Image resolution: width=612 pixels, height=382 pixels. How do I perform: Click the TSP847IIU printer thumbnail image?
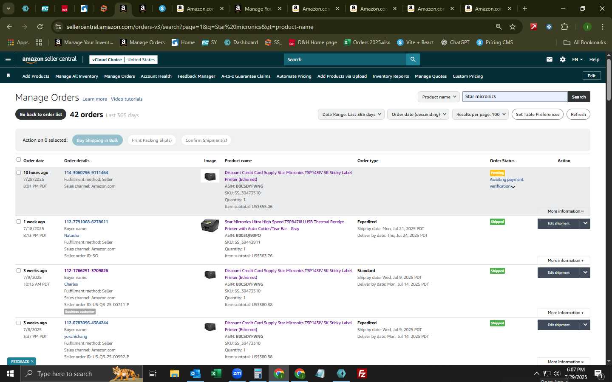pyautogui.click(x=210, y=225)
